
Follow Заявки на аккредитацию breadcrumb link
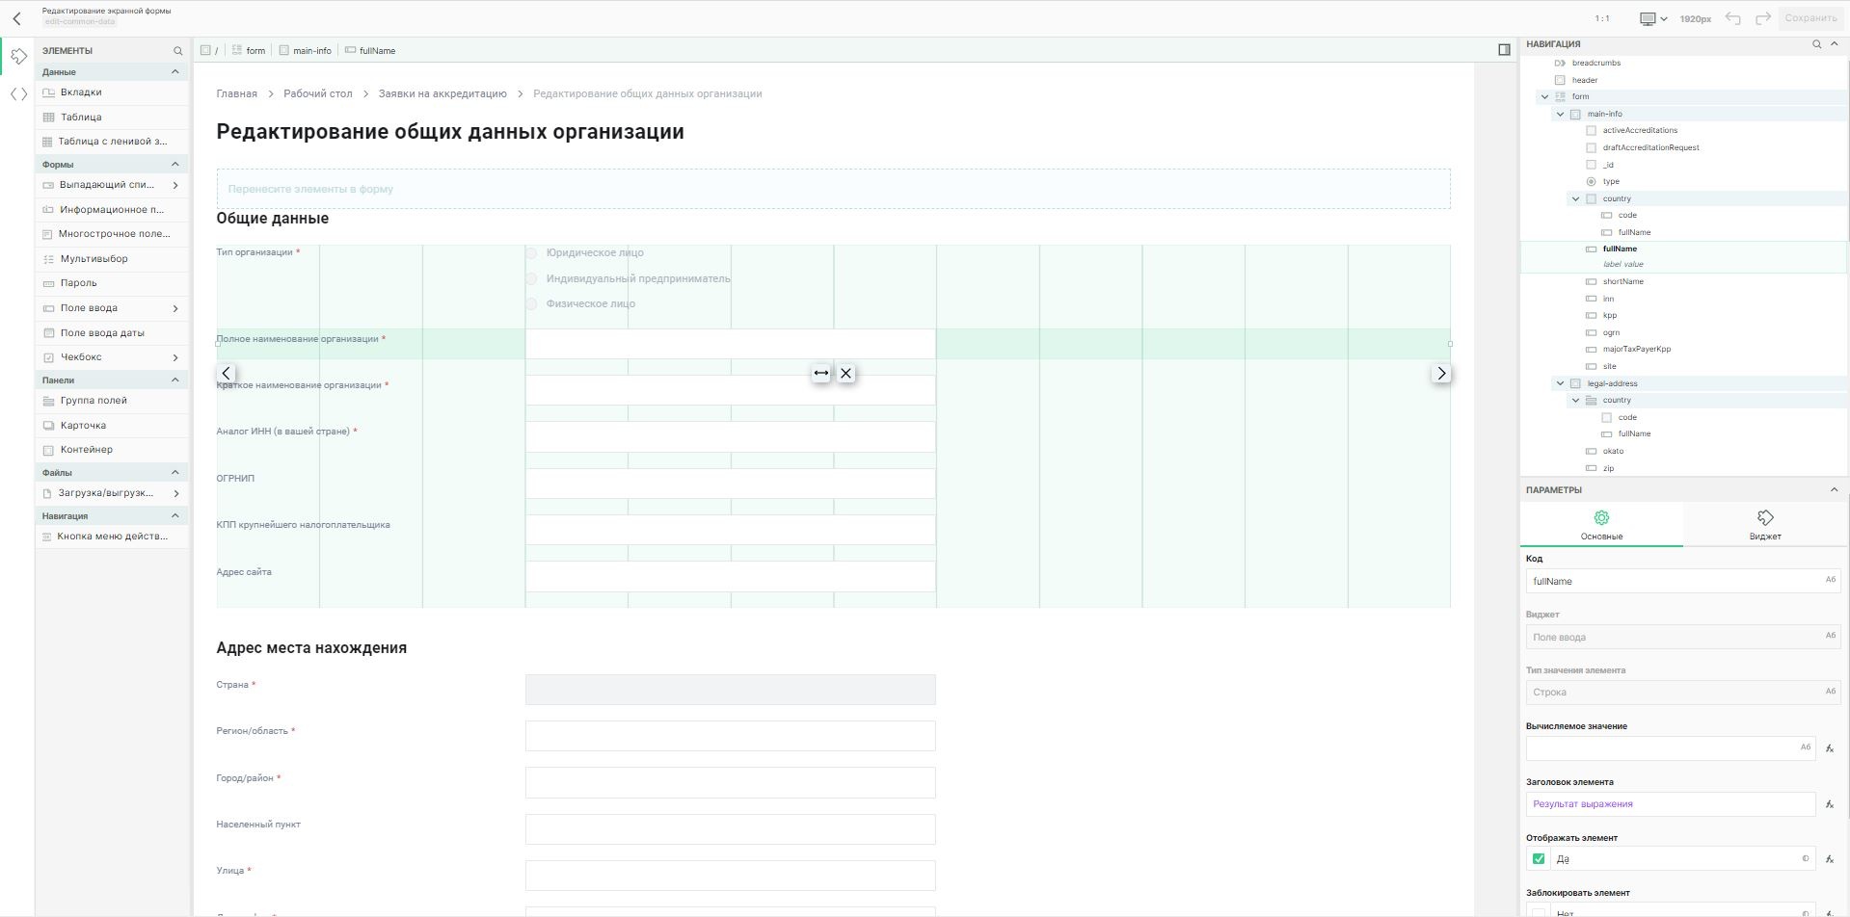tap(442, 94)
